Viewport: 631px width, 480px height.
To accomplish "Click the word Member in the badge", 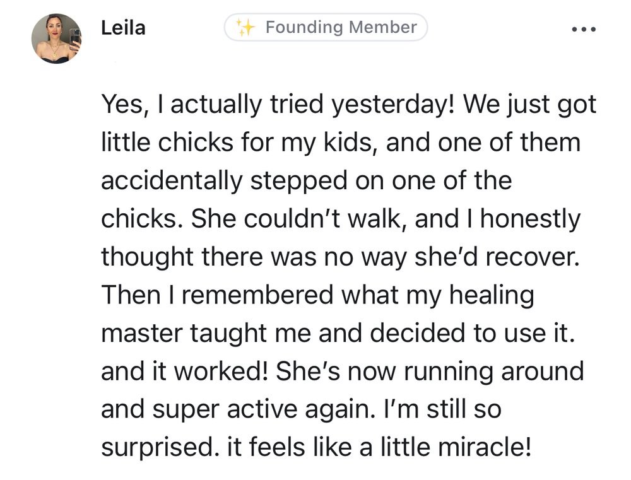I will click(x=383, y=27).
